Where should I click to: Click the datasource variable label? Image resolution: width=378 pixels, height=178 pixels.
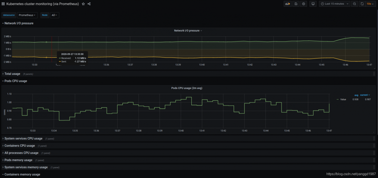click(9, 15)
